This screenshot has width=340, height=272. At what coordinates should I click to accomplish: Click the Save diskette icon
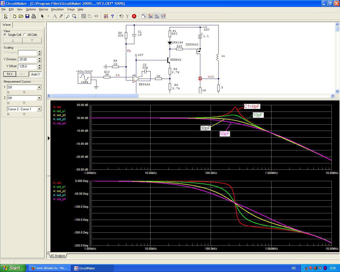tap(27, 16)
